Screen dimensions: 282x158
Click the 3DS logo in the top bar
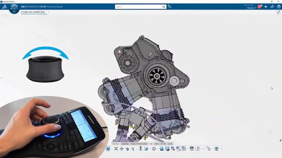[4, 7]
